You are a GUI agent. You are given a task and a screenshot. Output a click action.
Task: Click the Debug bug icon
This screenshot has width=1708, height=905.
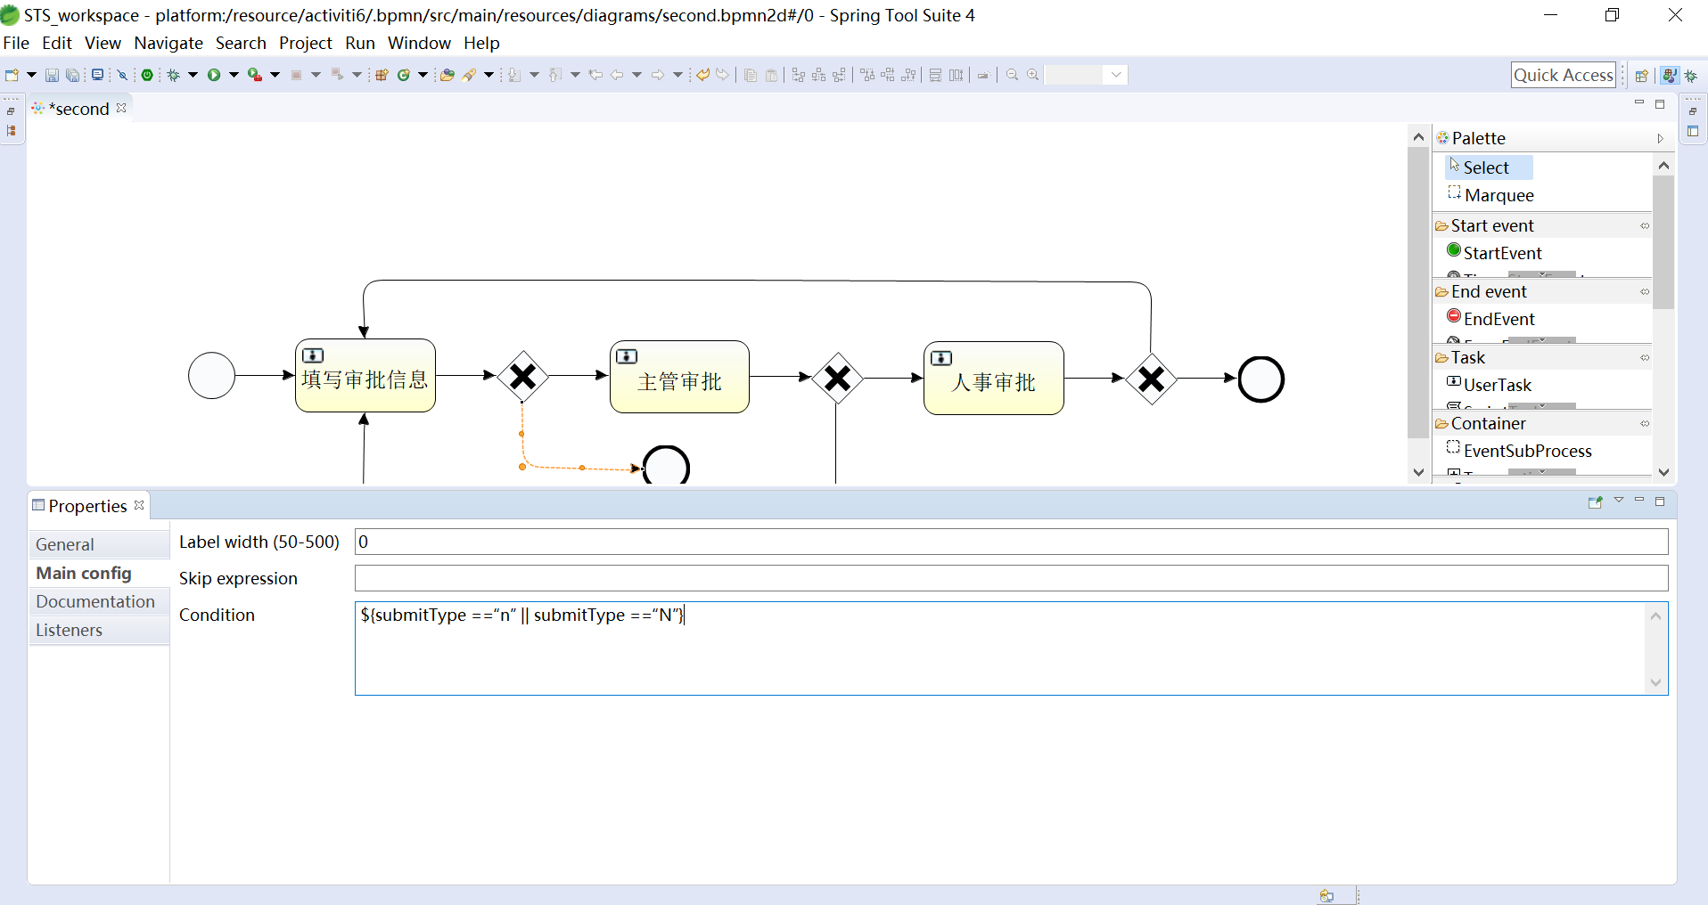[x=173, y=75]
